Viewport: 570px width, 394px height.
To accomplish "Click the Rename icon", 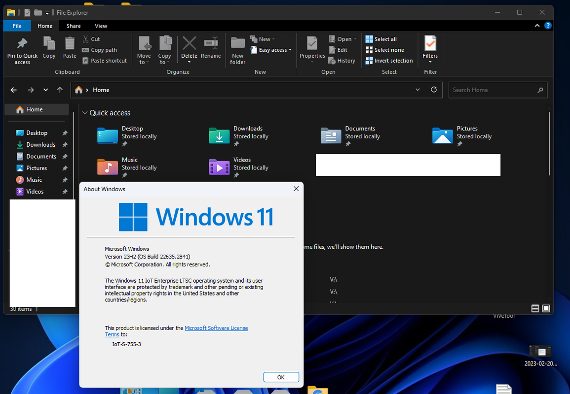I will (x=211, y=43).
